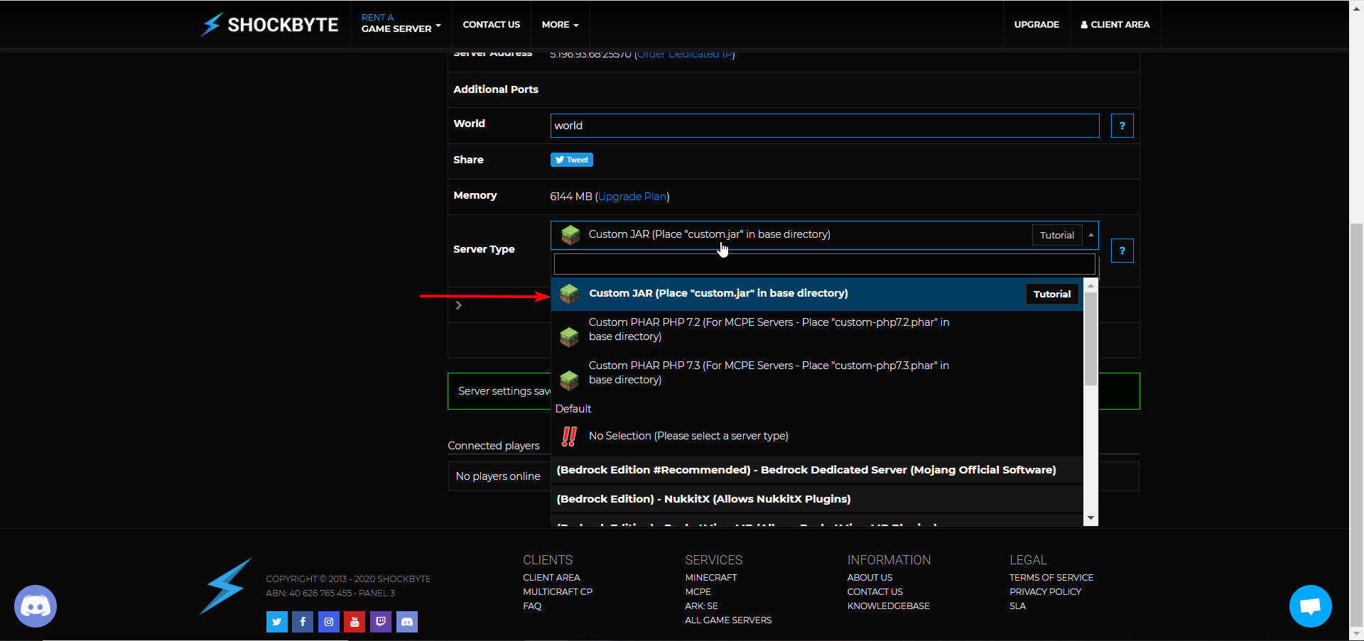Click the World field help question mark

click(1122, 126)
